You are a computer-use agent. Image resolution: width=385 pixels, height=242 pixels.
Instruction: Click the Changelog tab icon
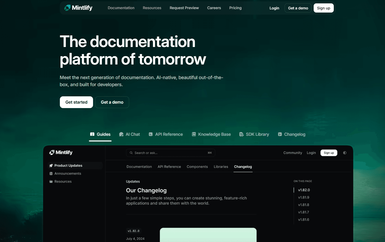tap(280, 134)
